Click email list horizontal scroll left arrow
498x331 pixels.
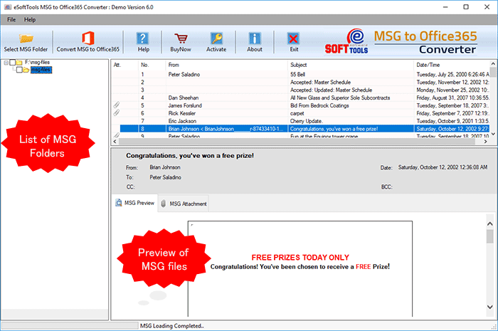coord(115,142)
